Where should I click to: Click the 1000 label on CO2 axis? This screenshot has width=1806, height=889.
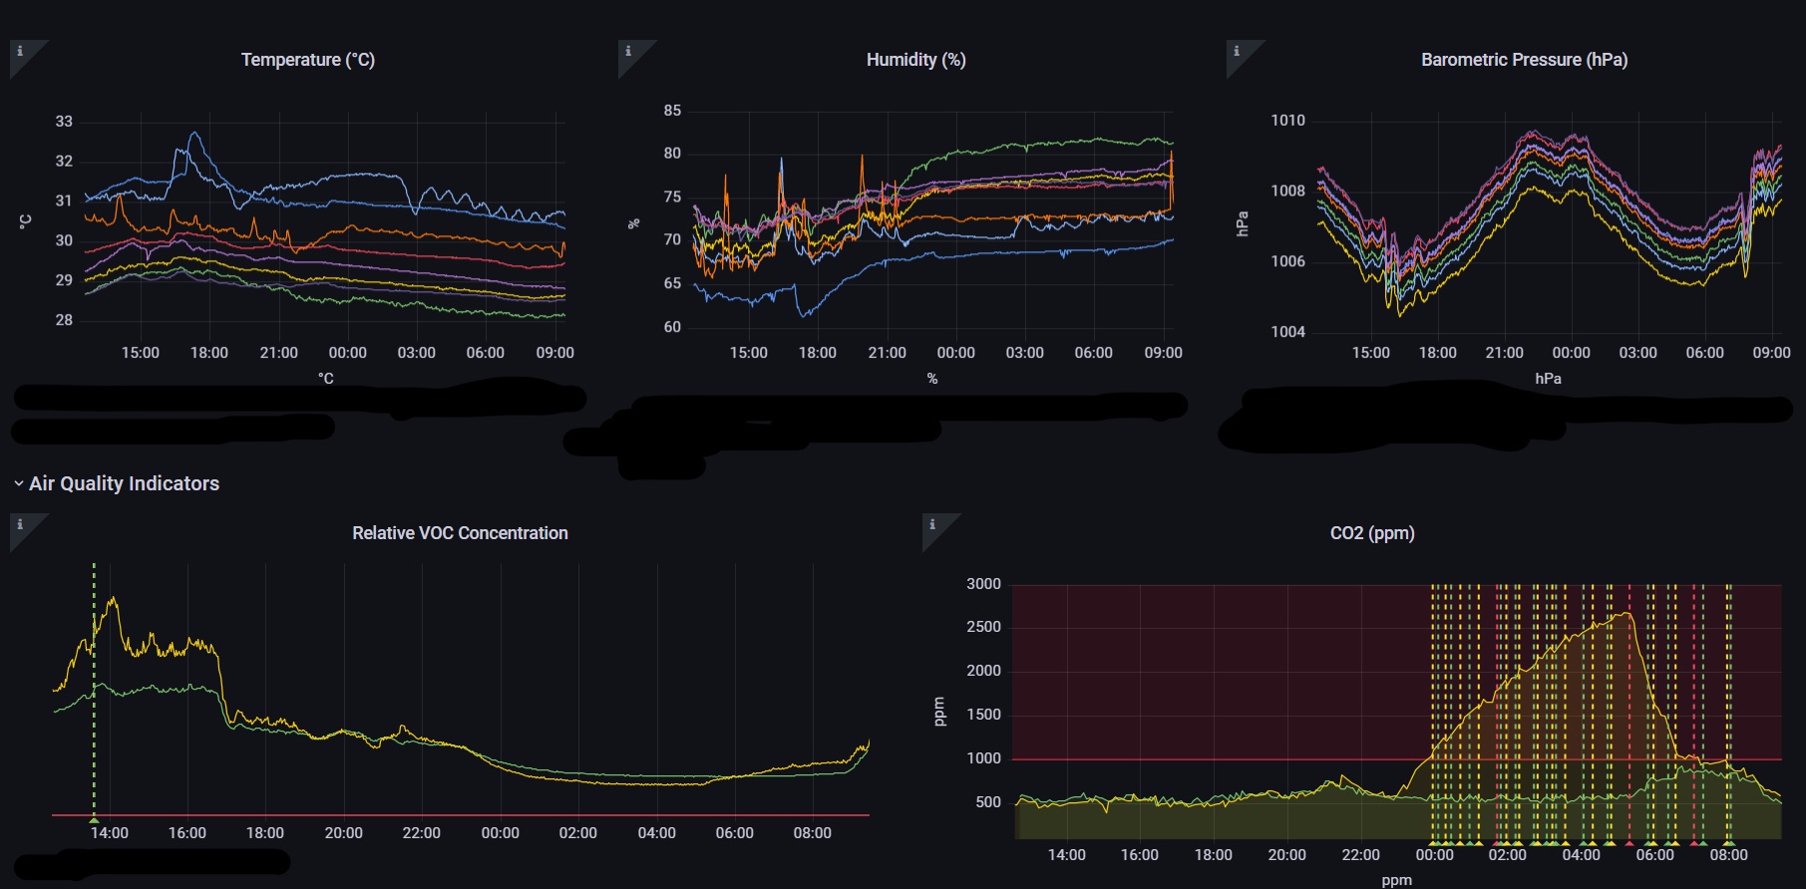click(x=983, y=758)
